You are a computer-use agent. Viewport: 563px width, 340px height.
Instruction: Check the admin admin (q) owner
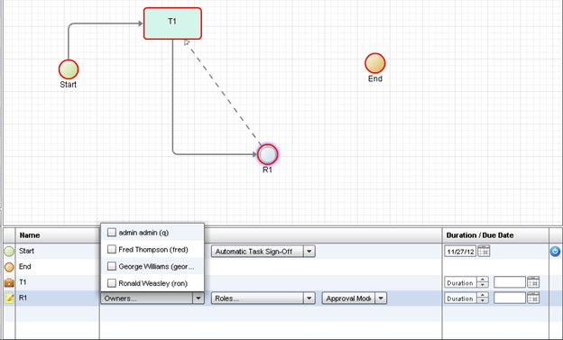(112, 233)
